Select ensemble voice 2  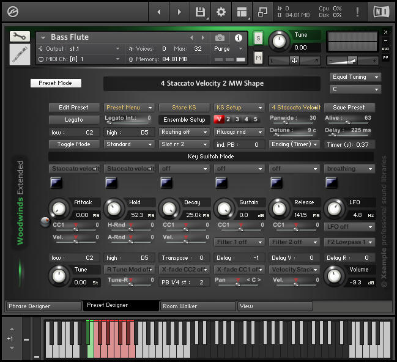[x=228, y=119]
